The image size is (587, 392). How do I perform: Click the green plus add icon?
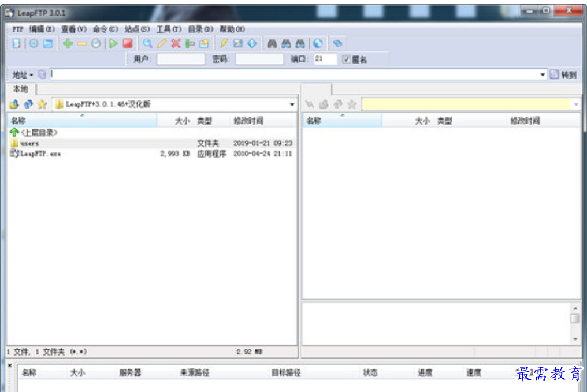pos(68,43)
